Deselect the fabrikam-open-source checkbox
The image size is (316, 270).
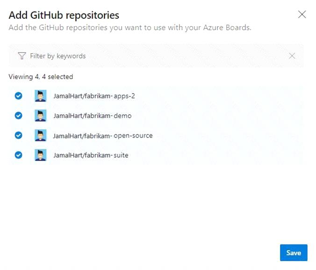(x=18, y=135)
